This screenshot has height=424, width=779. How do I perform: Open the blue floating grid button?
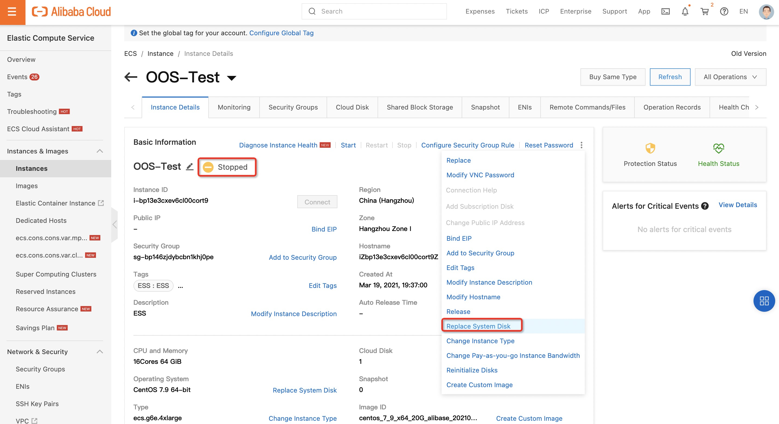point(764,301)
